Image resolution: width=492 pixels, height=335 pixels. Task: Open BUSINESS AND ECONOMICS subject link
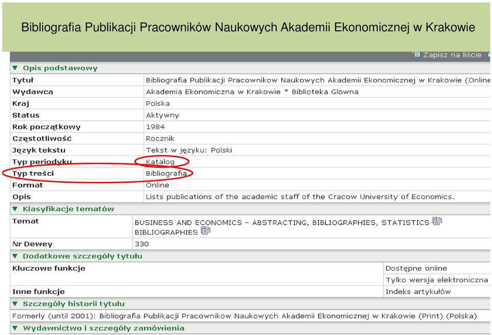tap(282, 222)
